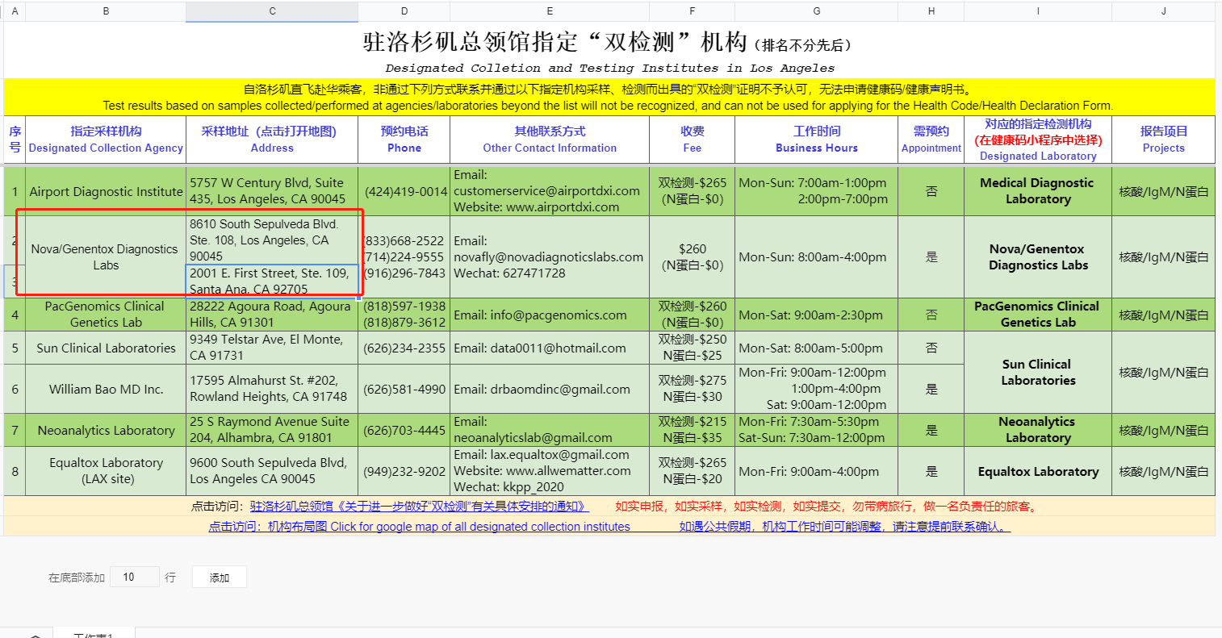Select column D header
The height and width of the screenshot is (638, 1222).
click(404, 11)
